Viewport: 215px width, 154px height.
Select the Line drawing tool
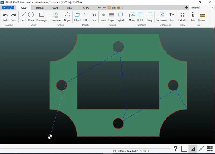[x=23, y=16]
